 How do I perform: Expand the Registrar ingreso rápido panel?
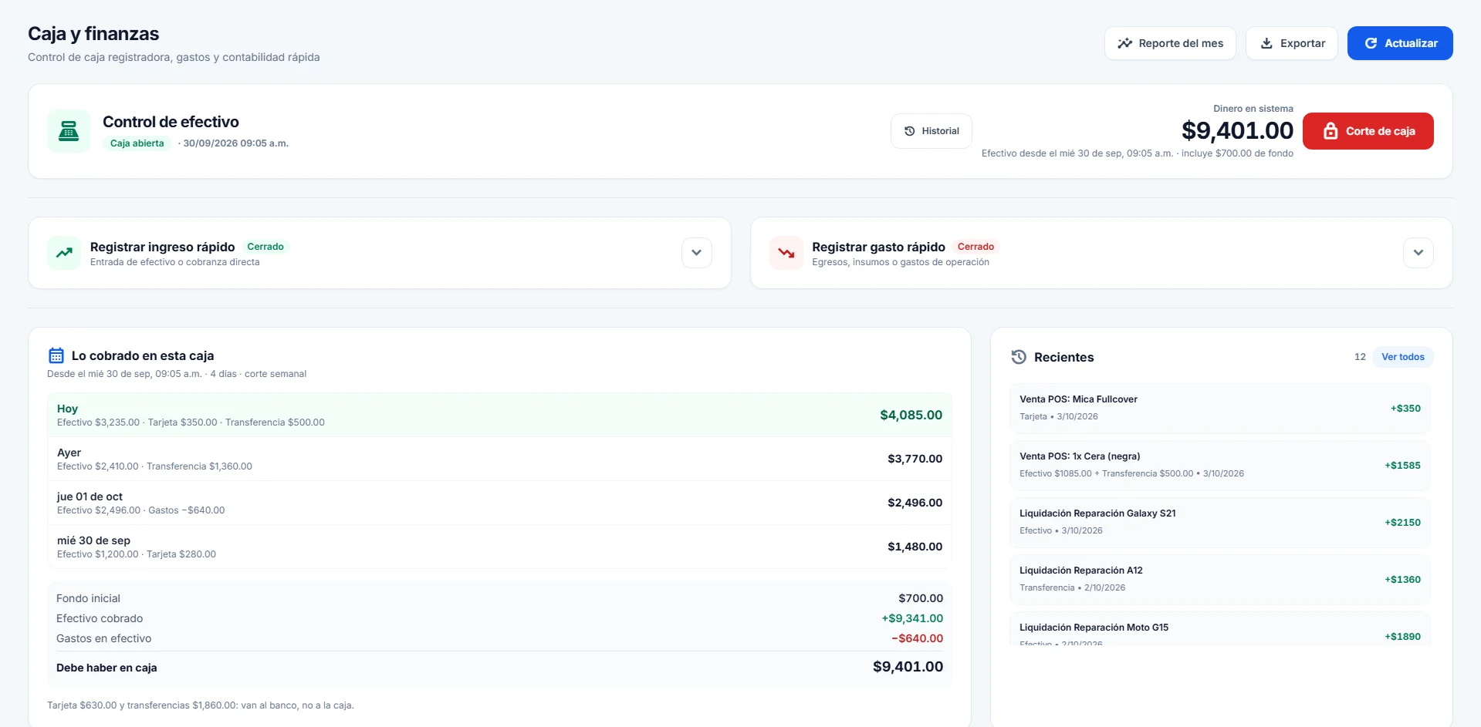tap(697, 253)
